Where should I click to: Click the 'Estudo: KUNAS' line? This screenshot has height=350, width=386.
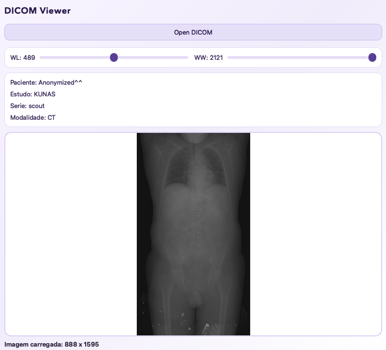tap(33, 94)
